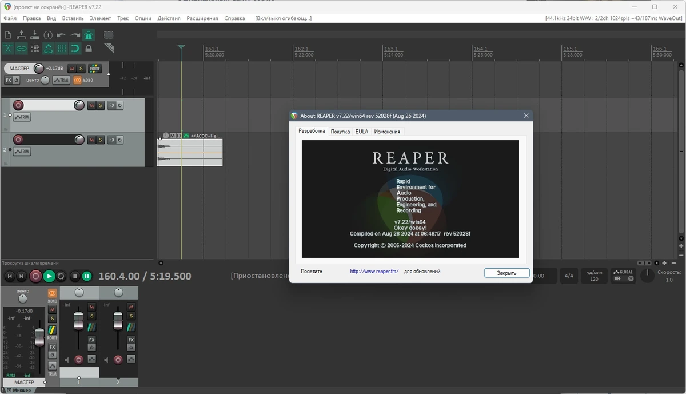Toggle envelope points move with items icon
686x394 pixels.
(x=48, y=49)
